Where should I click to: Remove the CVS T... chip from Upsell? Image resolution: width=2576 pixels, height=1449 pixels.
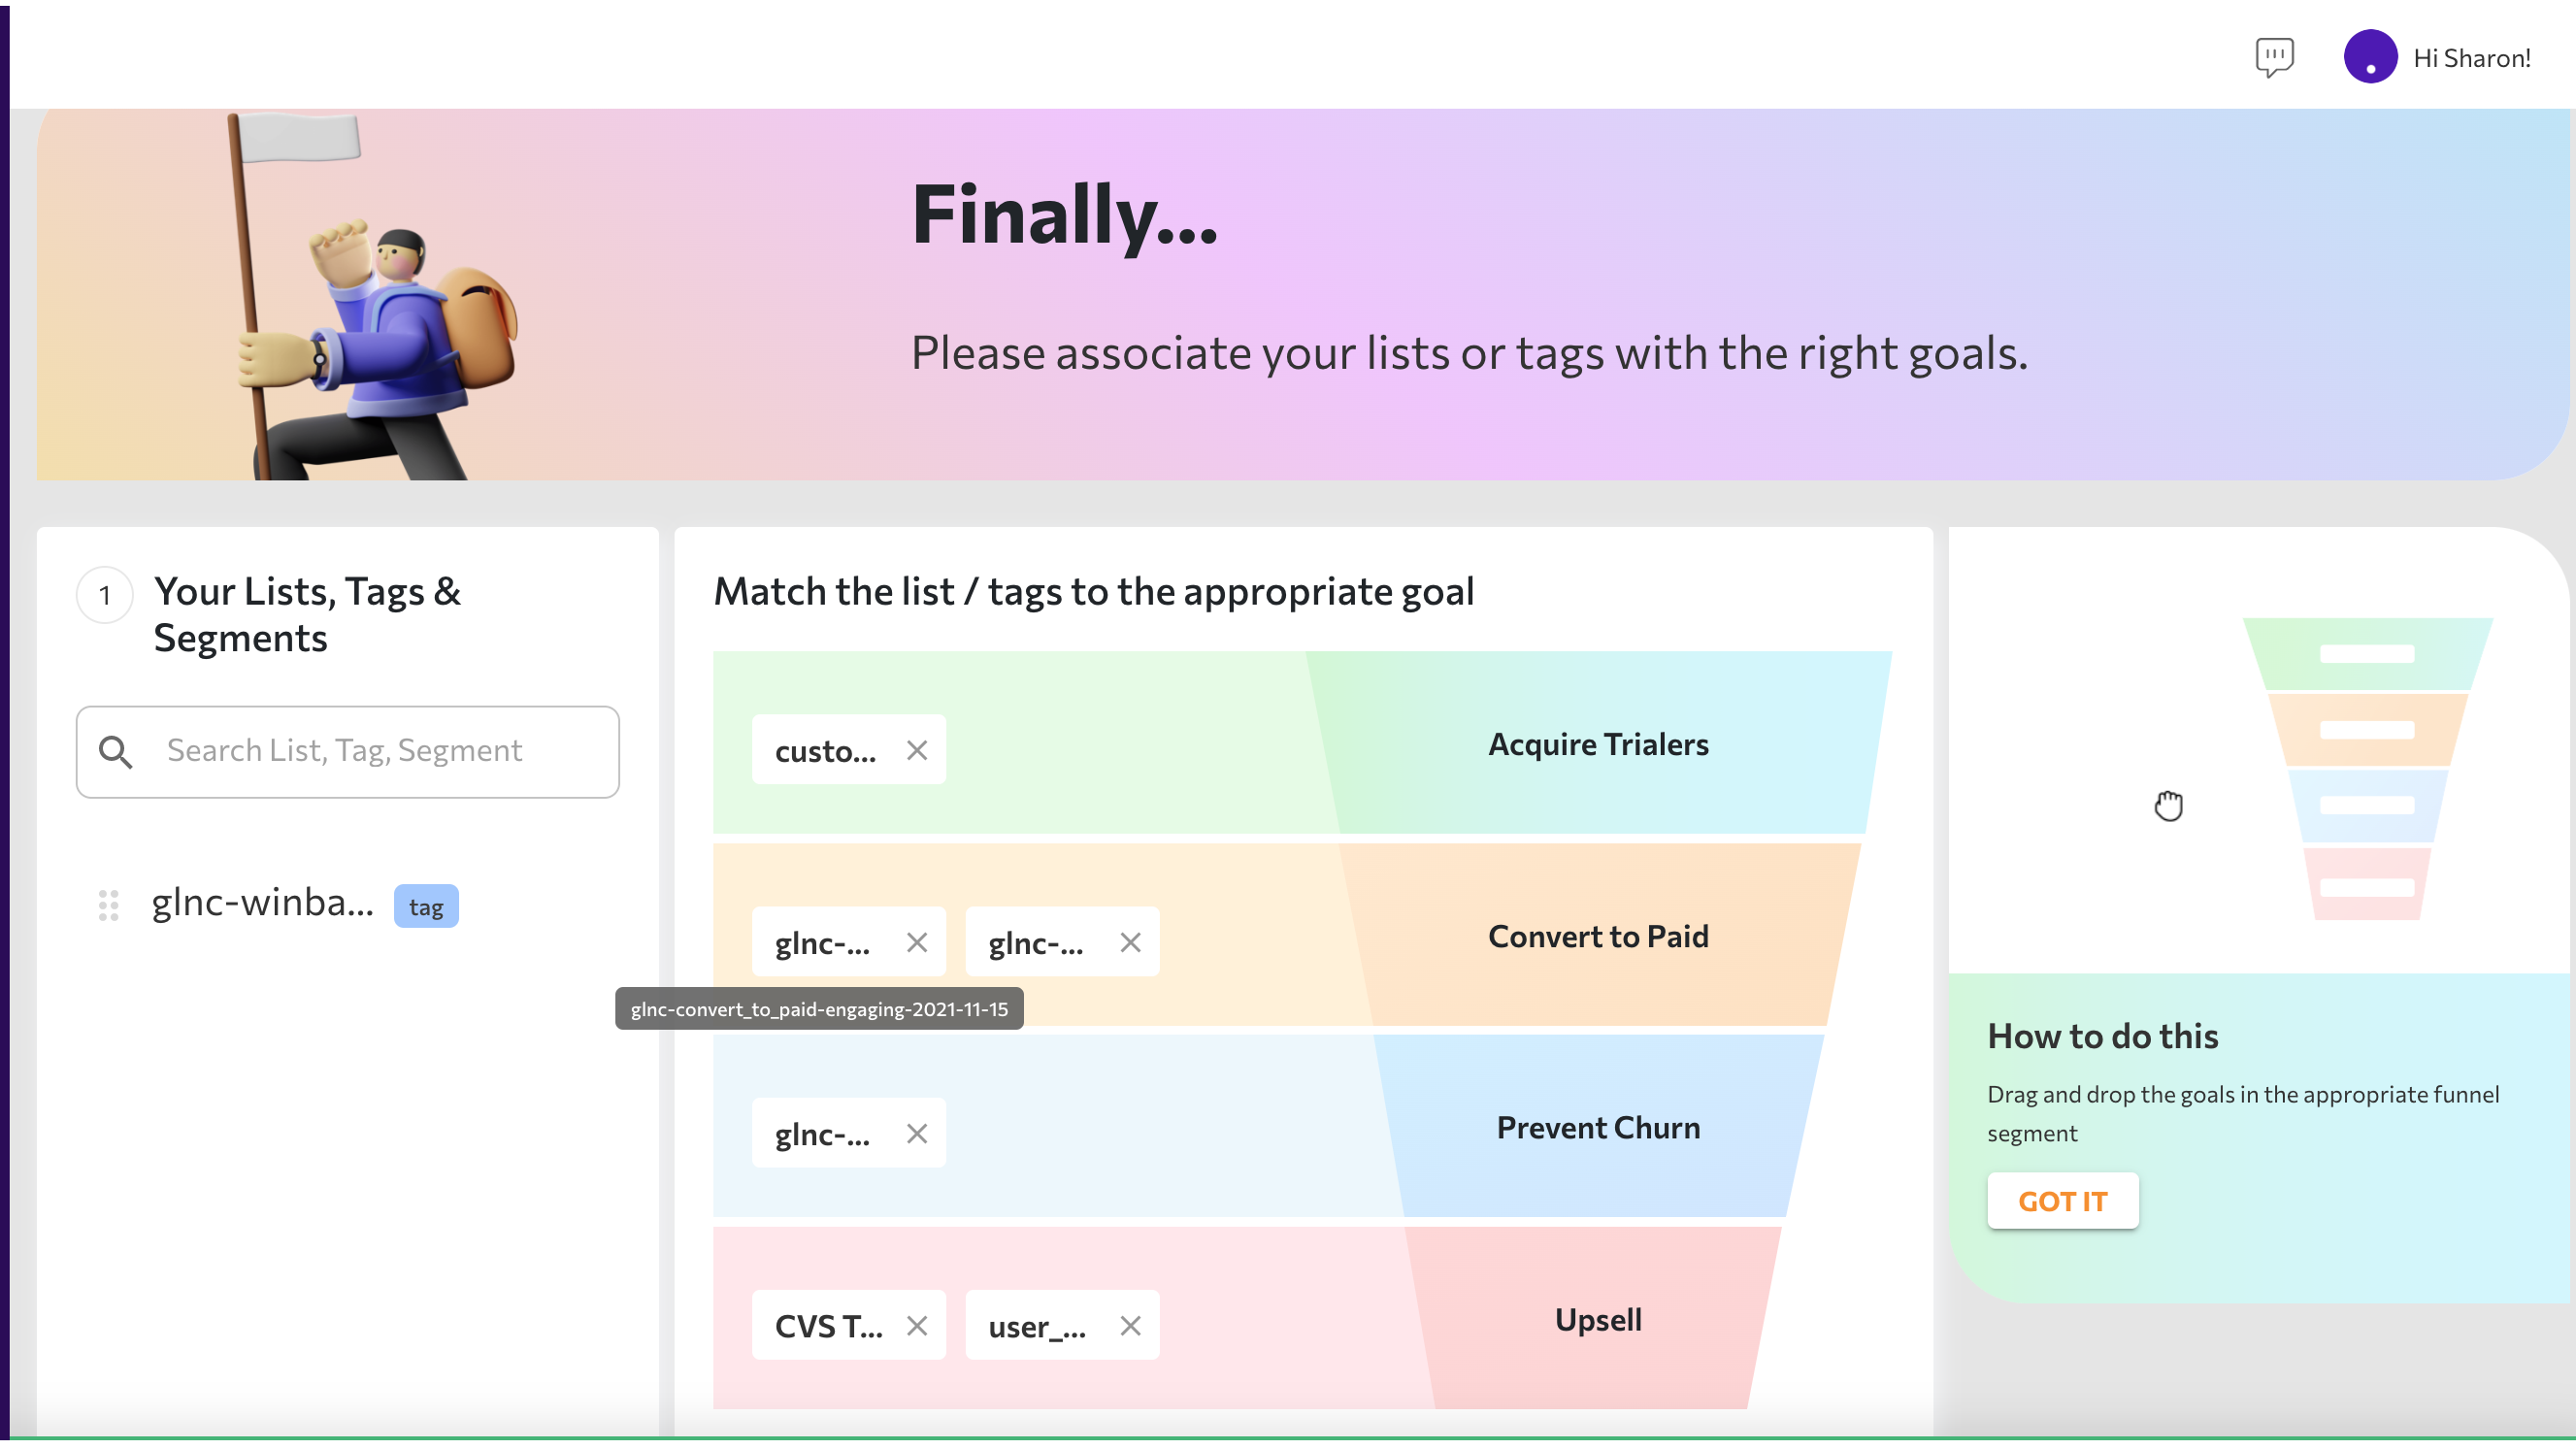918,1325
